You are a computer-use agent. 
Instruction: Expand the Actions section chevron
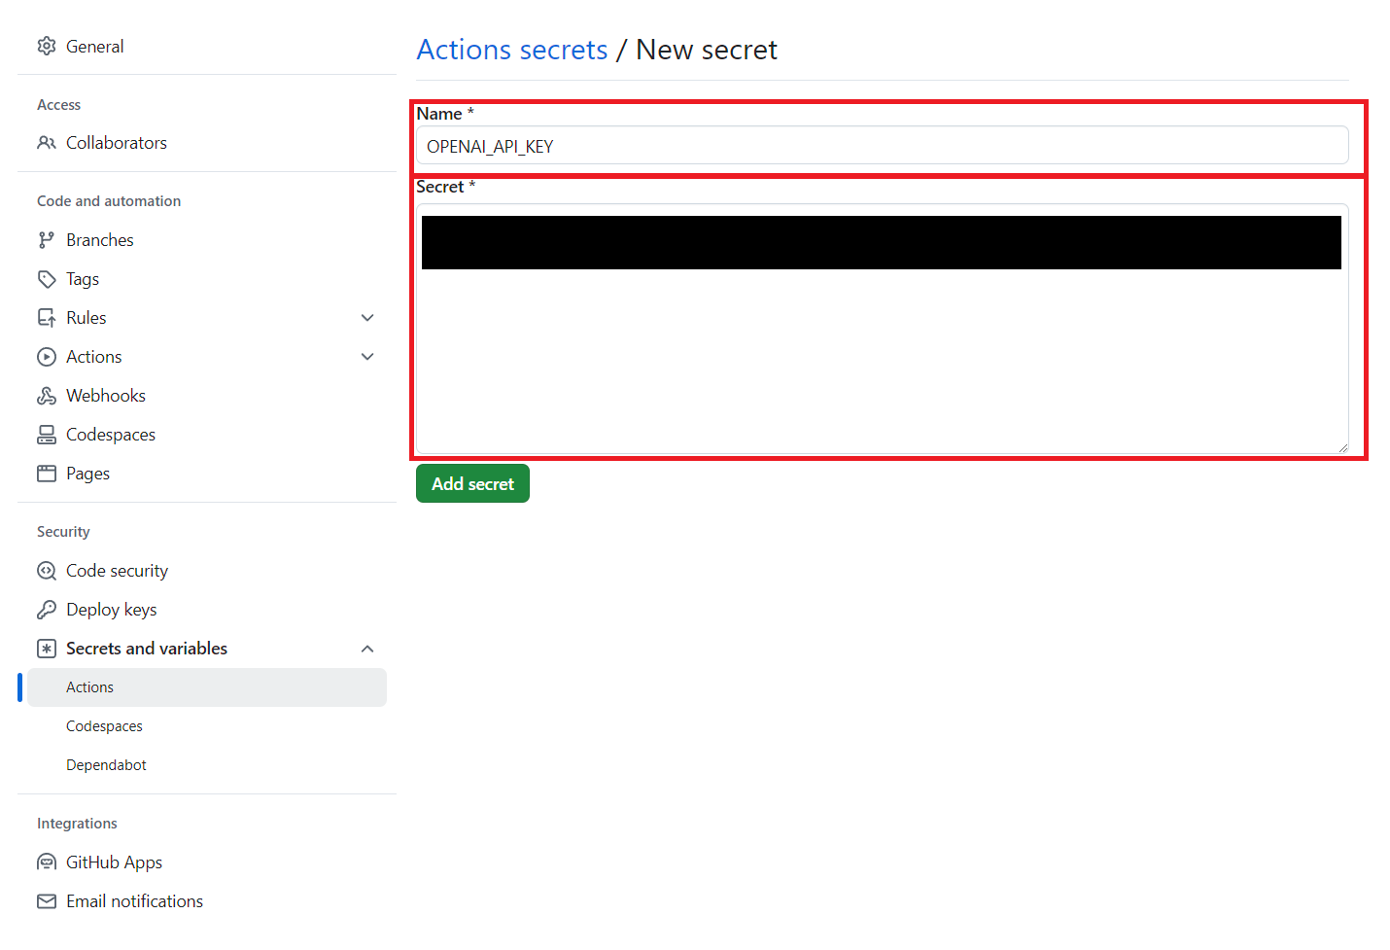(x=367, y=357)
